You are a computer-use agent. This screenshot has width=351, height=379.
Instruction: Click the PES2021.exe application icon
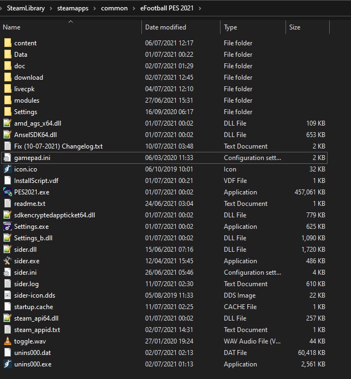click(8, 192)
